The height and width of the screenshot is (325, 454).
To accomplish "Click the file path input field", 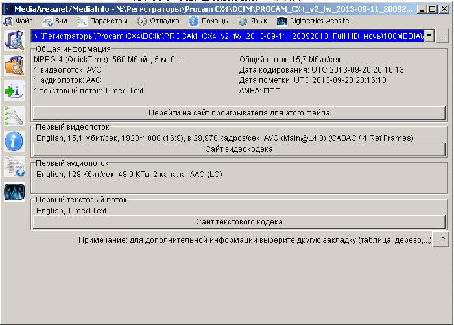I will point(227,36).
